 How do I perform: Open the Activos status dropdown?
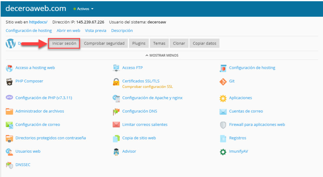83,9
